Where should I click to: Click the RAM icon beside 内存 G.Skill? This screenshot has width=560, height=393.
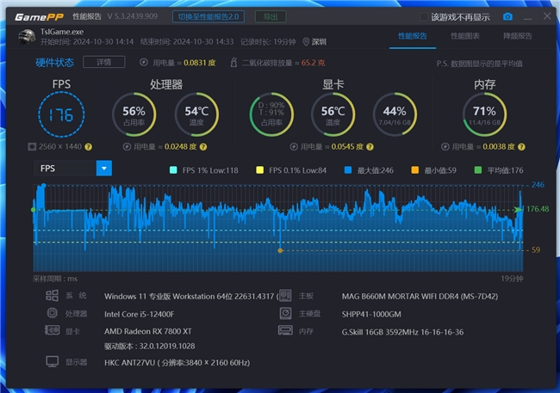[x=285, y=330]
